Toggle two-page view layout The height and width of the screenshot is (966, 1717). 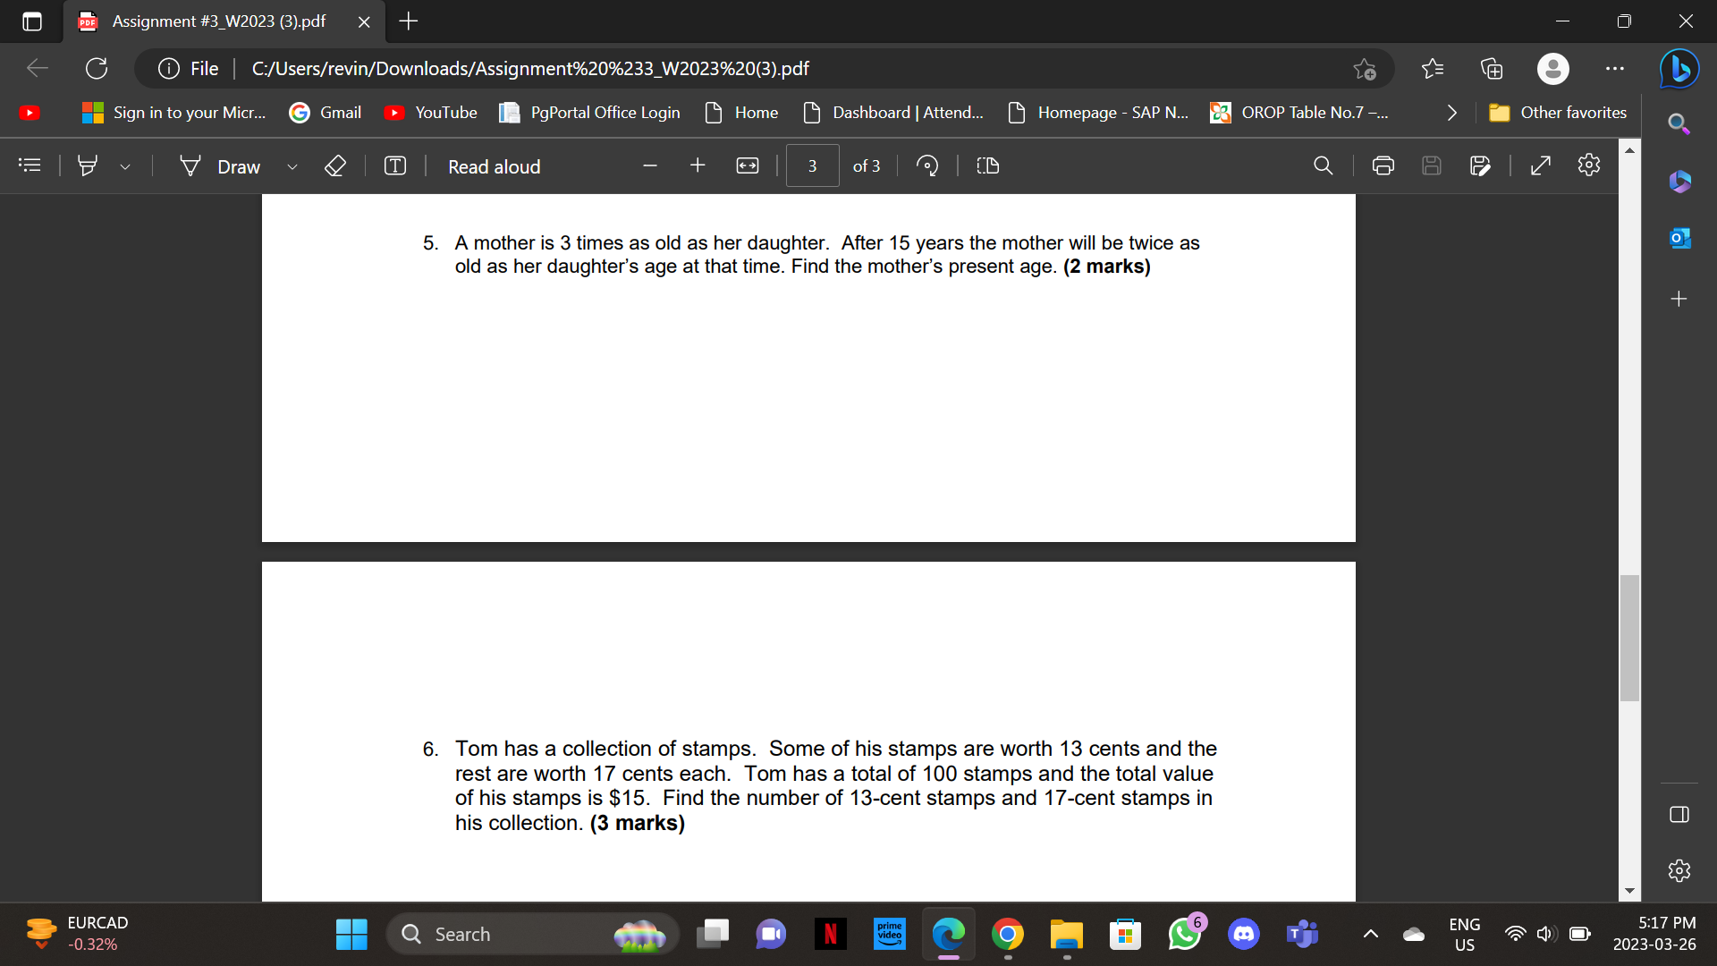point(986,165)
